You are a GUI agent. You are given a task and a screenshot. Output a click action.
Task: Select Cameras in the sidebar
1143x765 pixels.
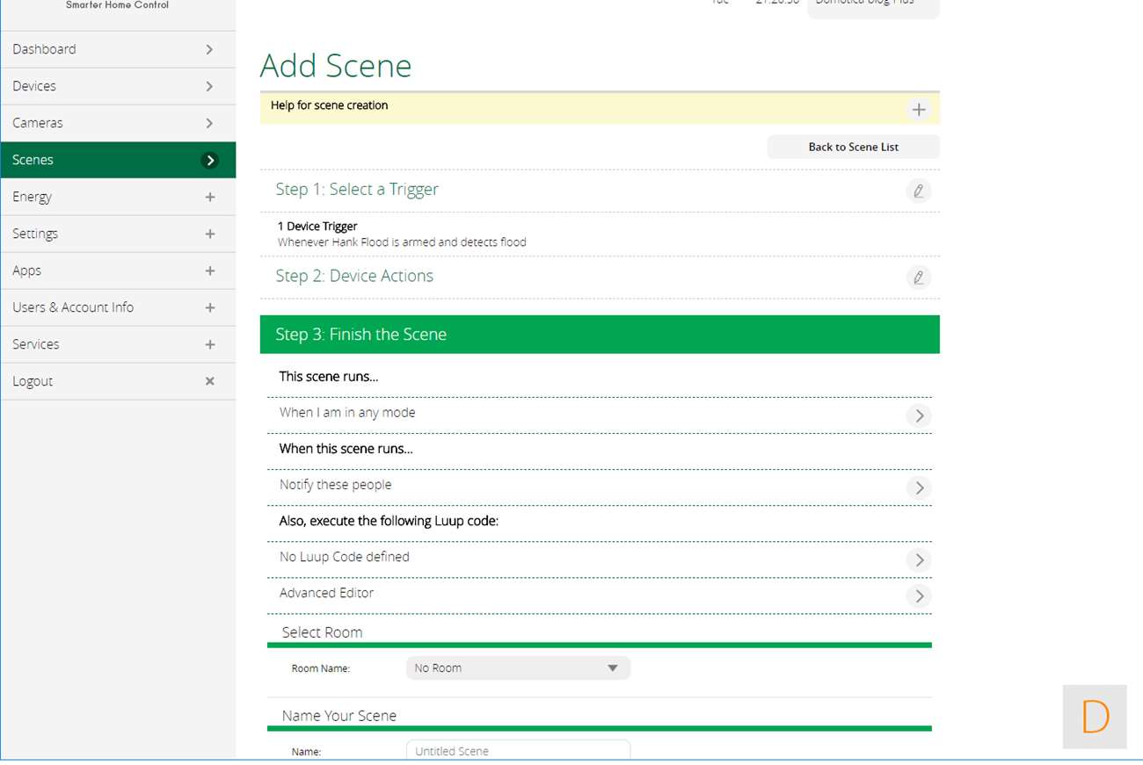(x=118, y=123)
